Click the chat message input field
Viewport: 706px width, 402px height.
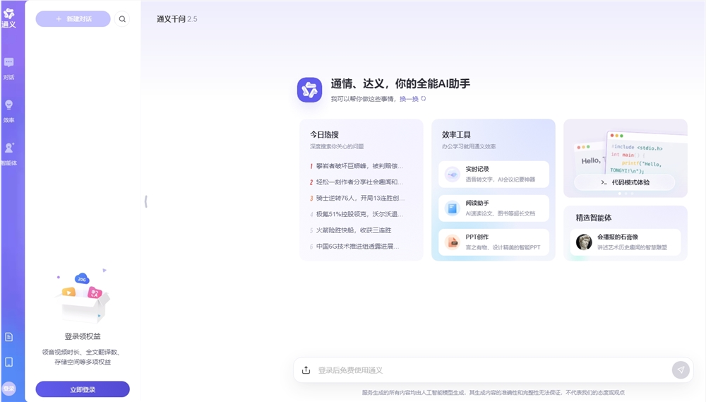tap(487, 370)
